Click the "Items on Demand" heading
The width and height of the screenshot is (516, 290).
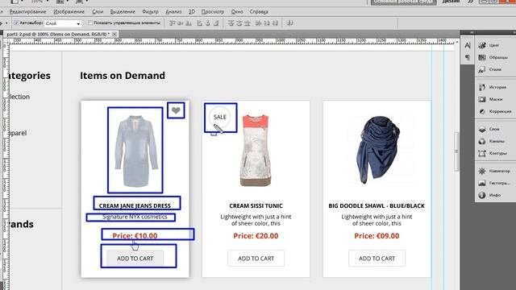click(x=123, y=76)
